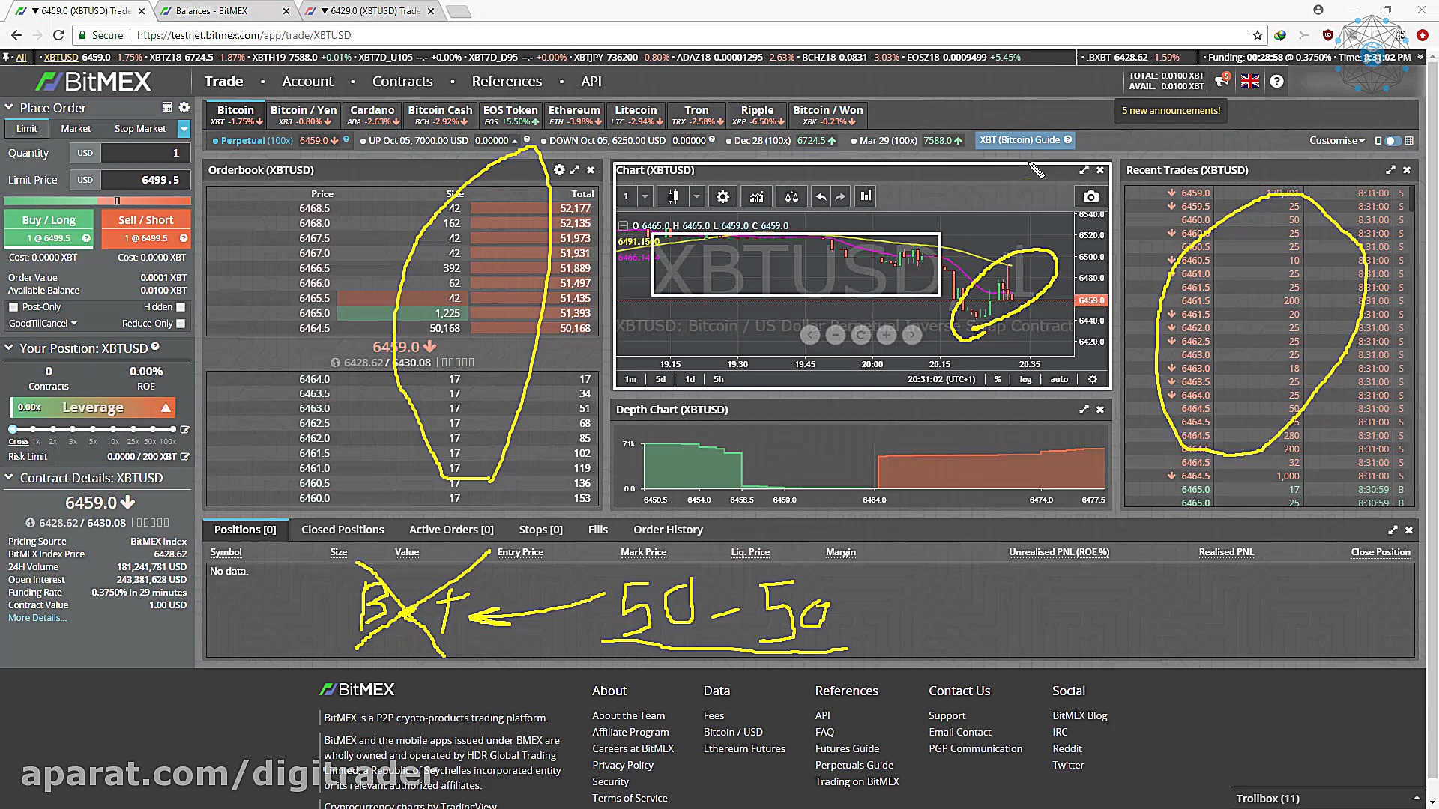
Task: Click the chart bar-chart layout icon
Action: pyautogui.click(x=866, y=196)
